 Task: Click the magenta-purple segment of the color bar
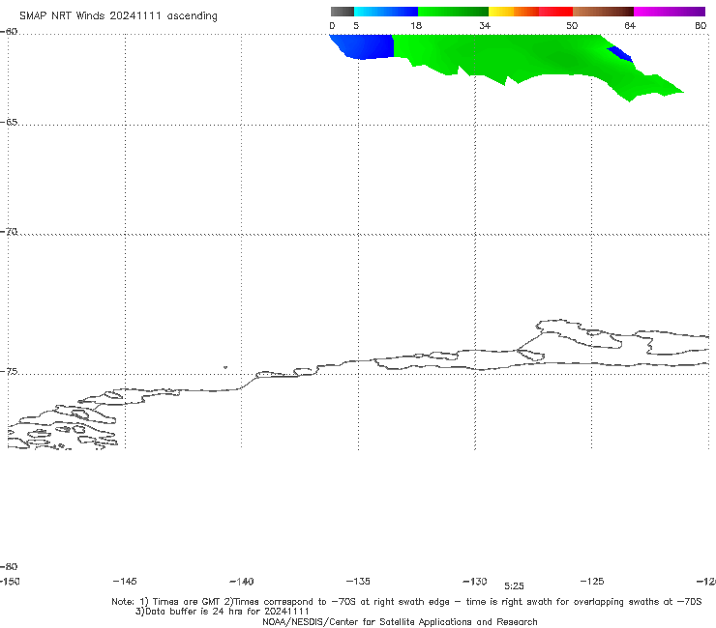coord(670,12)
